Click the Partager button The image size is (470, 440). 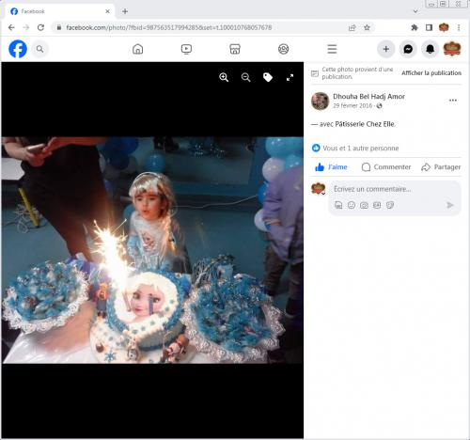click(441, 167)
